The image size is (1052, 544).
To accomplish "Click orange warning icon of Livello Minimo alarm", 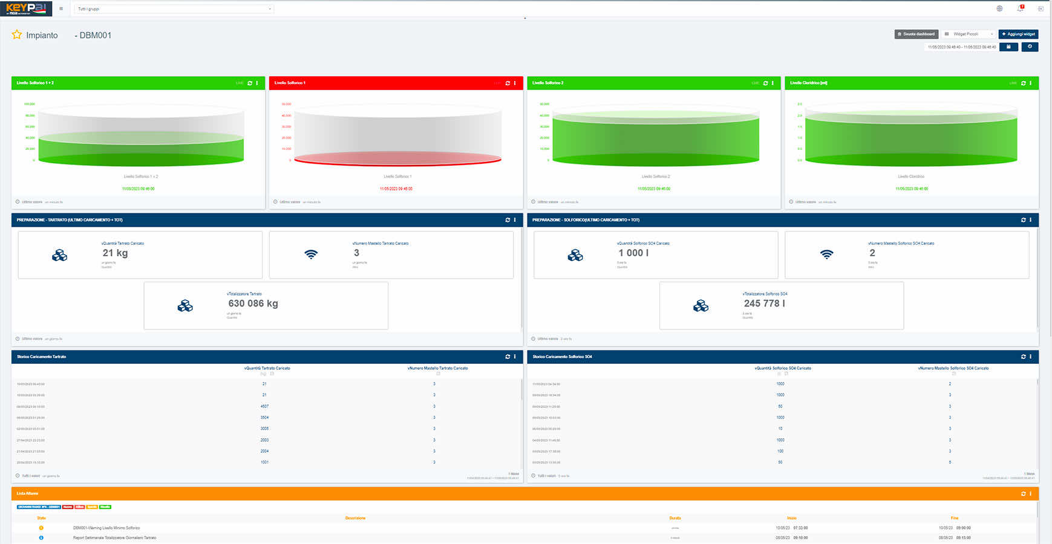I will coord(41,528).
